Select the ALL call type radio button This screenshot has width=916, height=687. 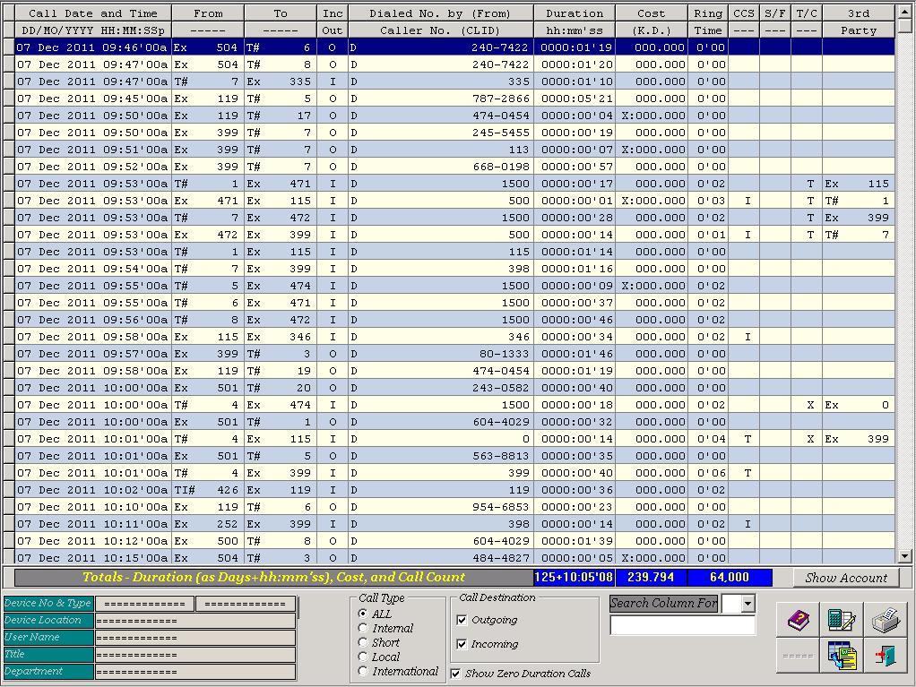click(363, 614)
